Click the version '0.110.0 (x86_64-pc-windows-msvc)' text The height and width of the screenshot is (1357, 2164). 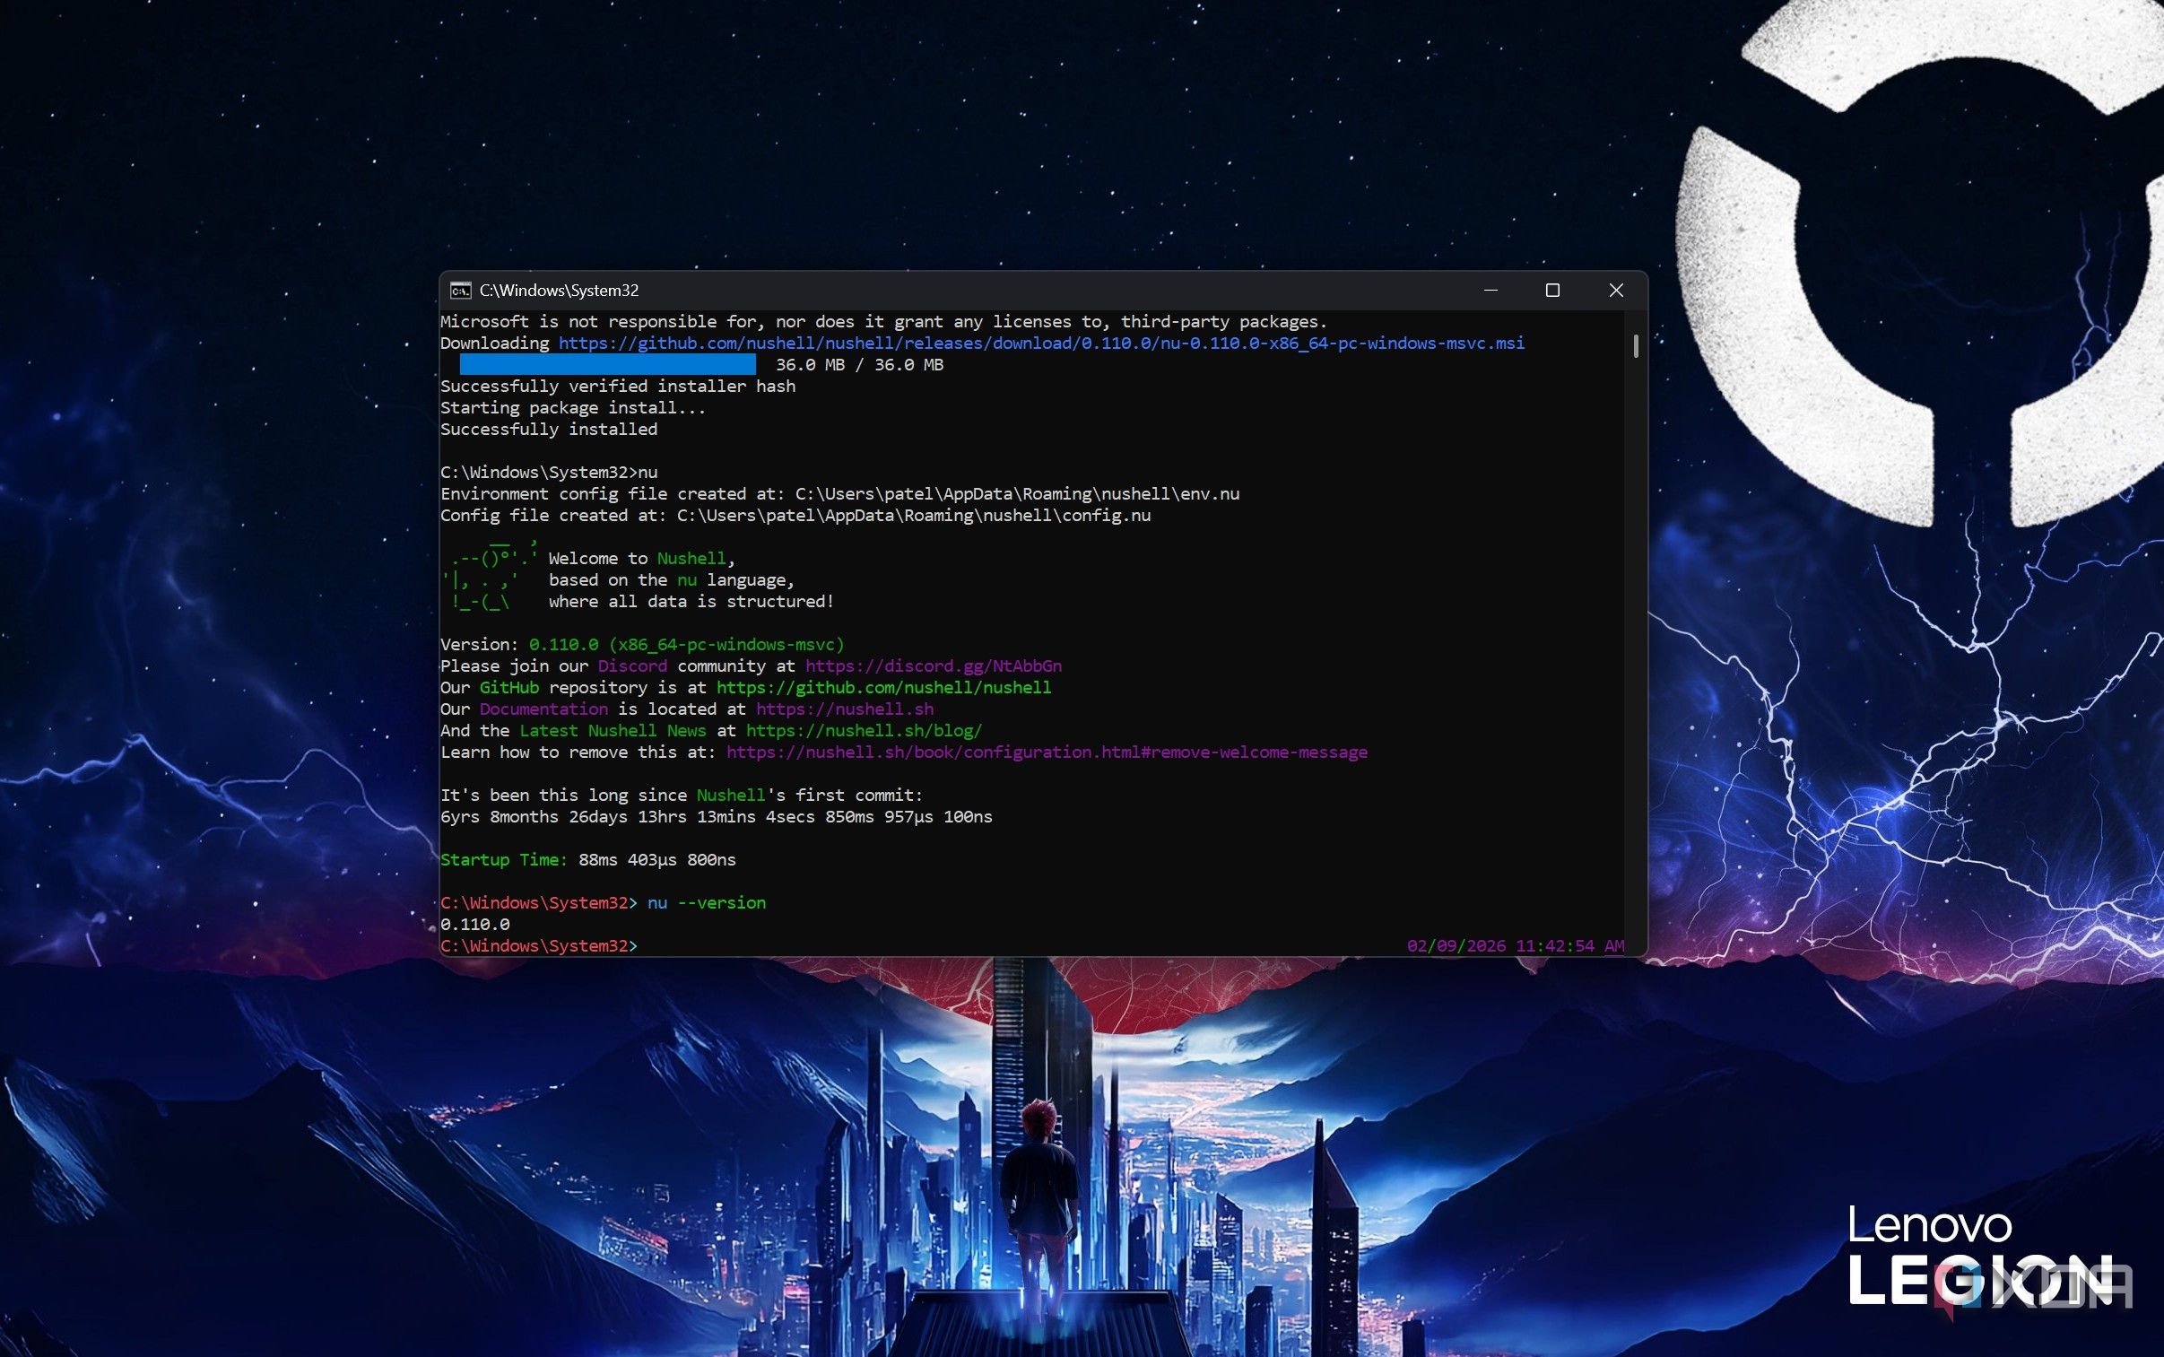(686, 644)
